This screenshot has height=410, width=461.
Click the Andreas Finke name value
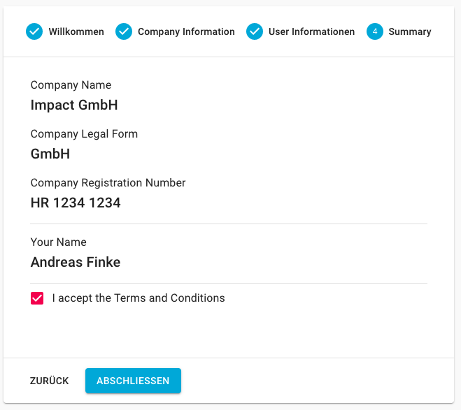pyautogui.click(x=76, y=263)
